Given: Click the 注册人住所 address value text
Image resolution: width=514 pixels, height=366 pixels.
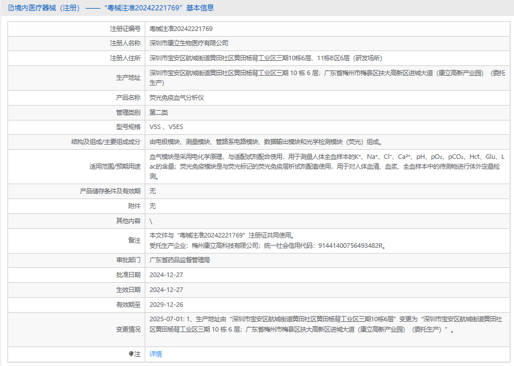Looking at the screenshot, I should [x=265, y=58].
